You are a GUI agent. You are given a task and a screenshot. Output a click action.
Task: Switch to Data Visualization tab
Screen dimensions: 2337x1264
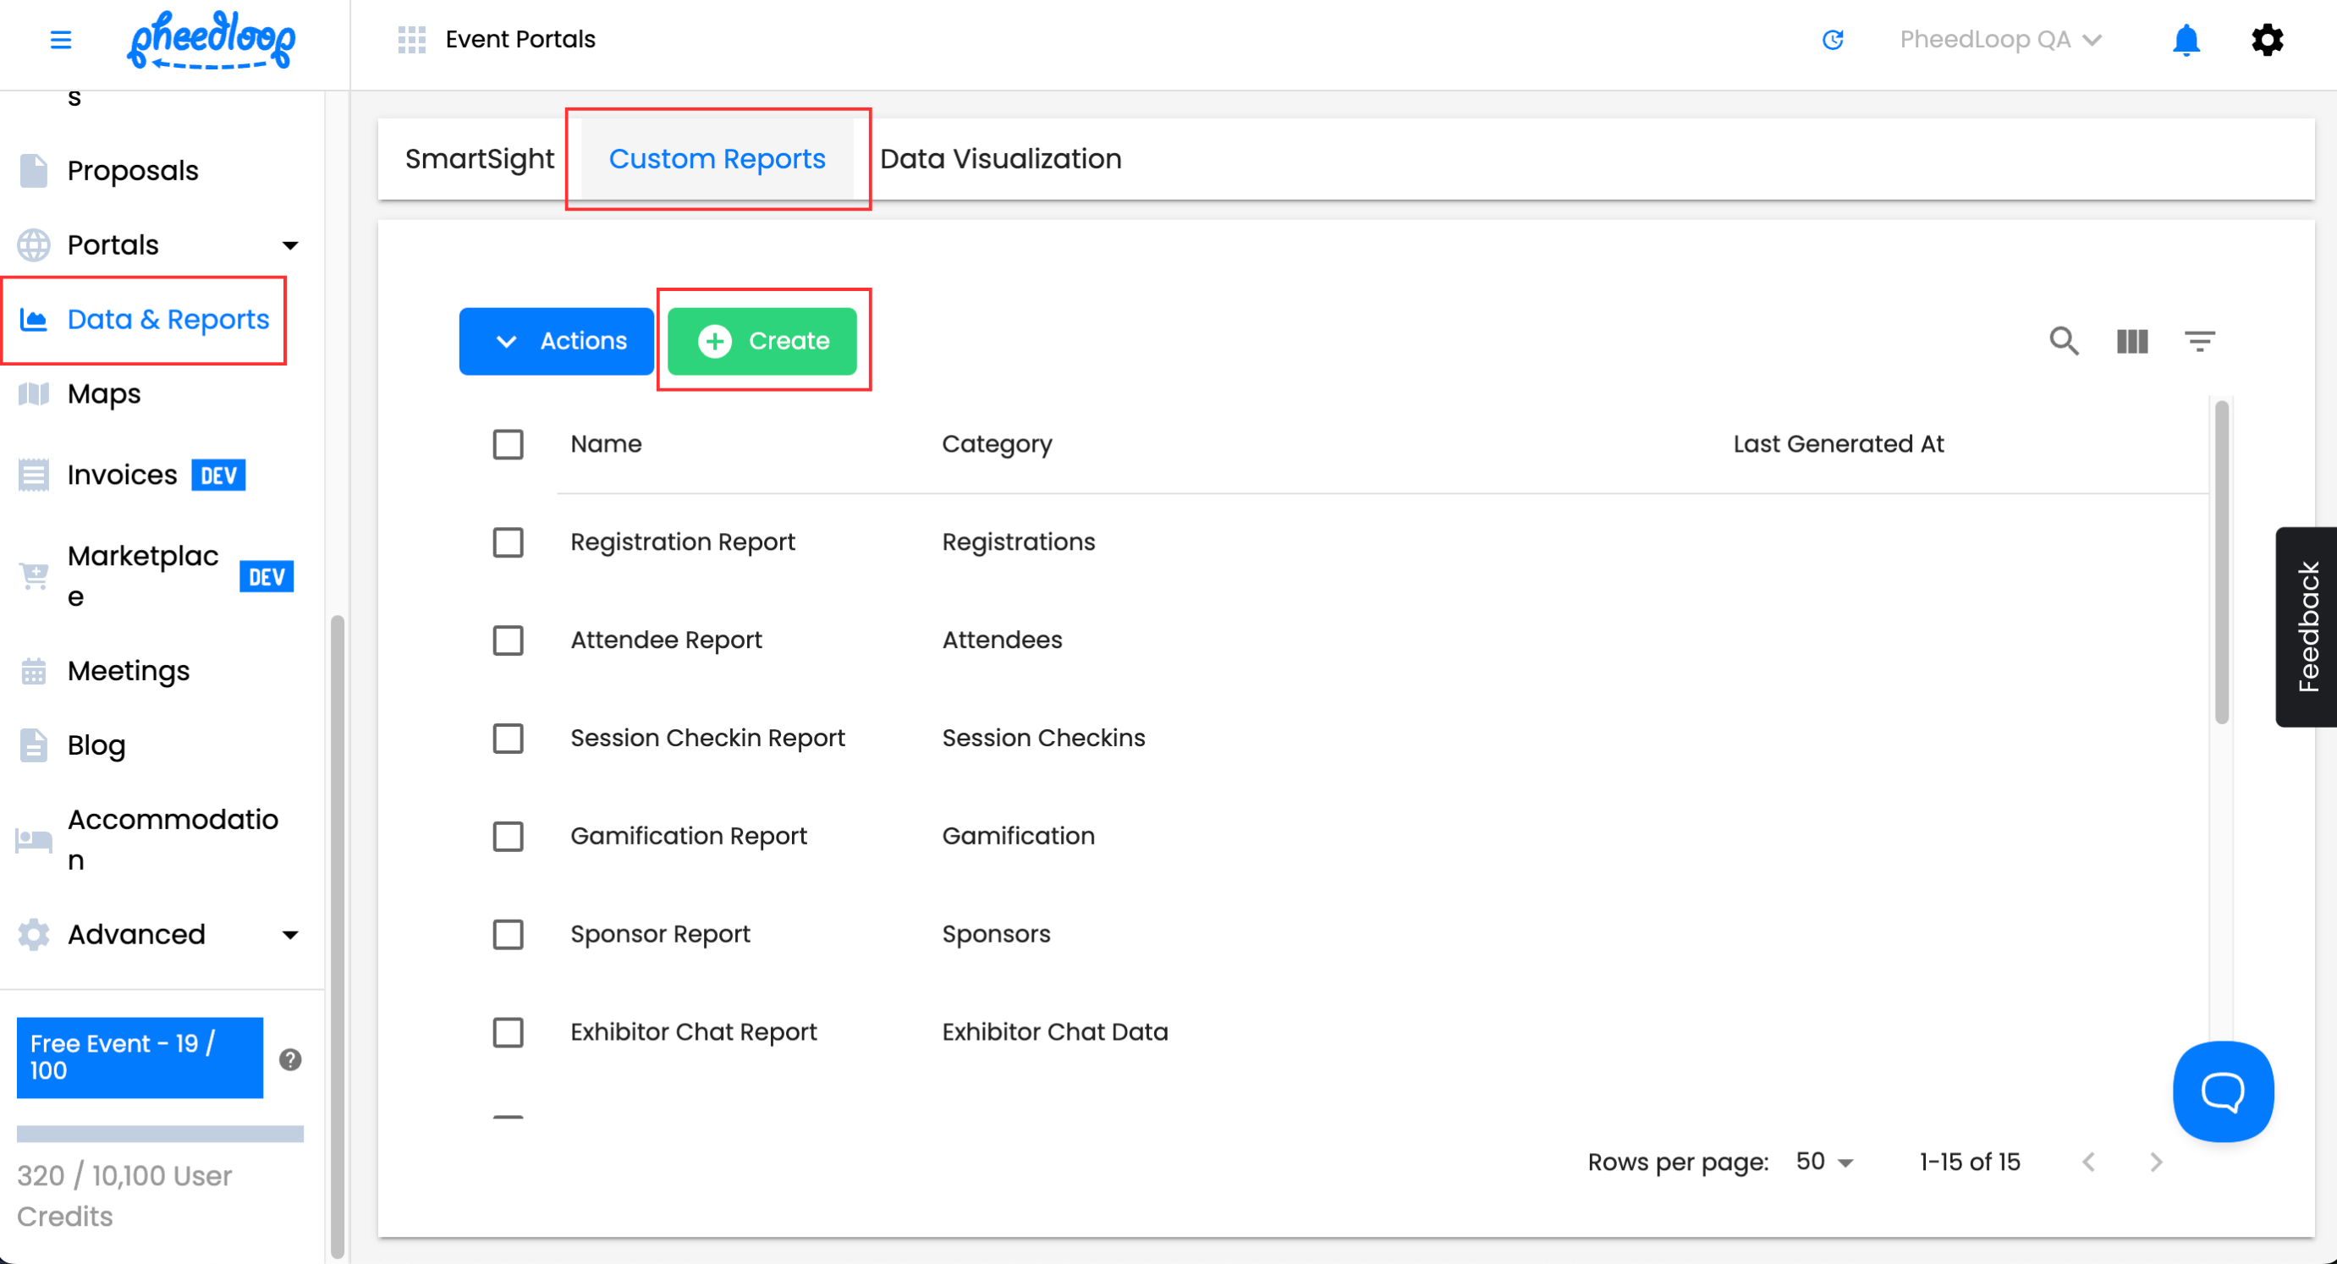tap(1000, 160)
